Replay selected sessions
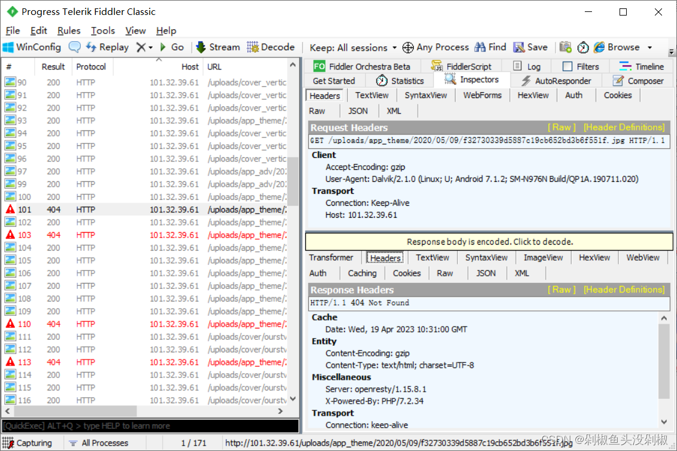The width and height of the screenshot is (677, 451). point(107,47)
